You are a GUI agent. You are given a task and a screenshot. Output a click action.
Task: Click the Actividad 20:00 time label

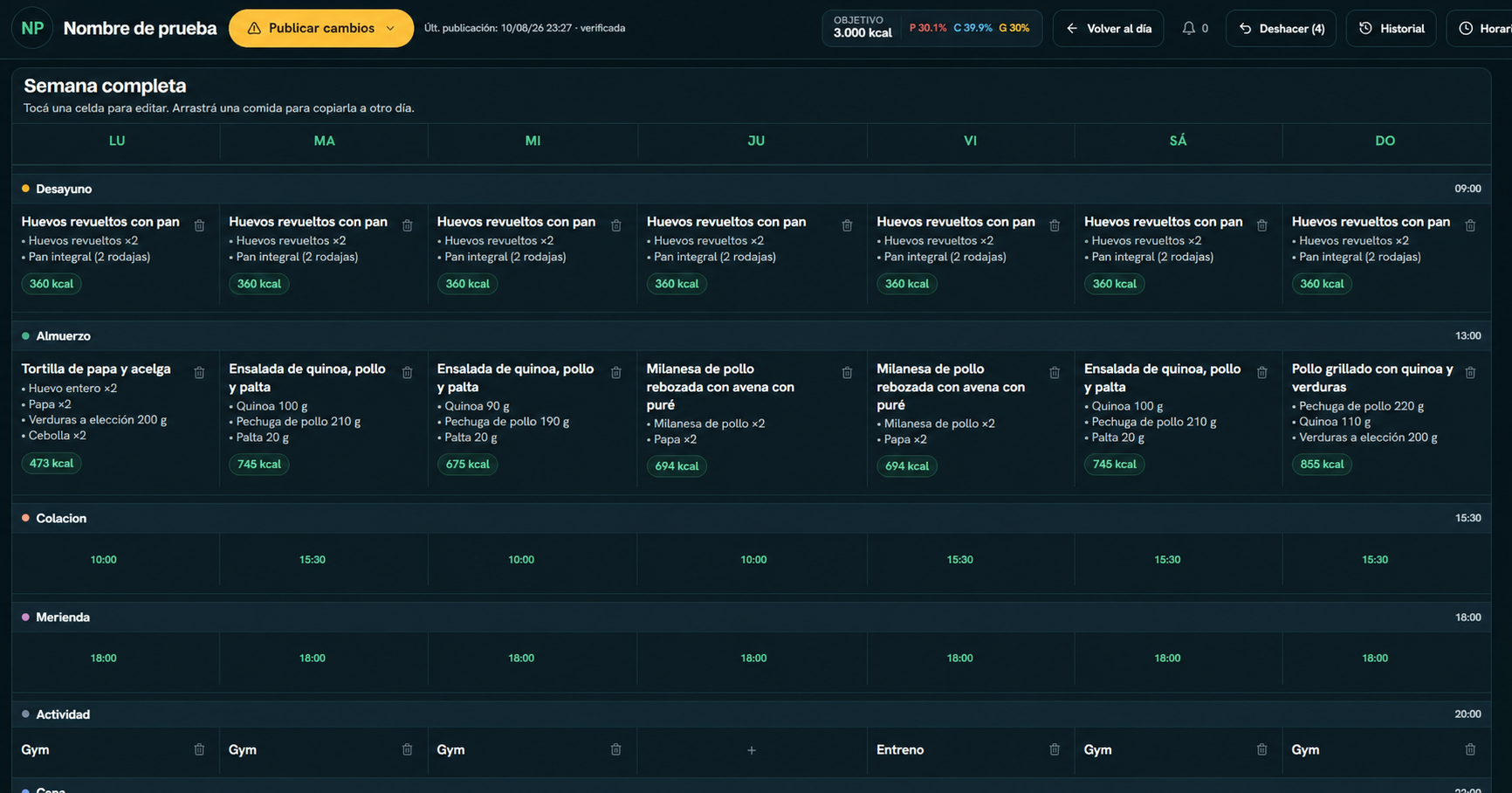pyautogui.click(x=1467, y=714)
